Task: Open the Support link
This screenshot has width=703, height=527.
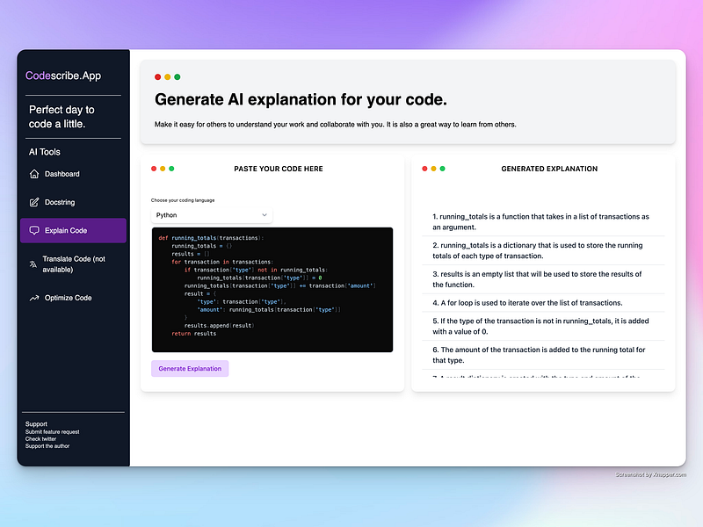Action: (x=36, y=424)
